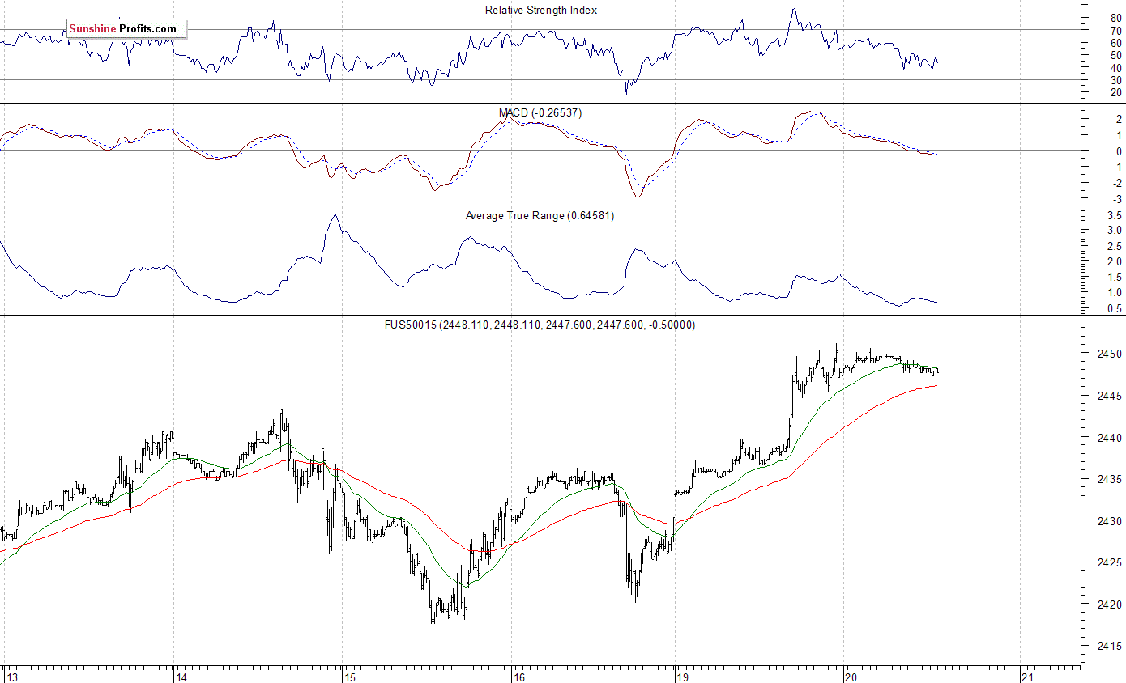Click date label 14 on the time axis

(182, 677)
